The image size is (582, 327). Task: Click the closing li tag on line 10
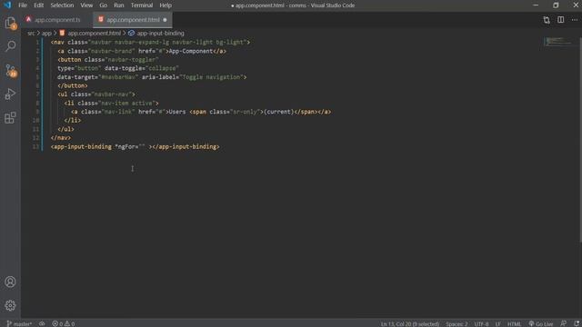[x=73, y=121]
